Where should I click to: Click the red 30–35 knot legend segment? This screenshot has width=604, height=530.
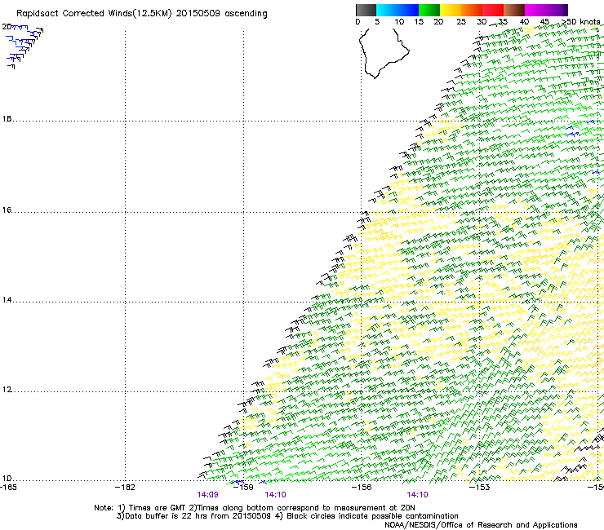click(x=493, y=10)
